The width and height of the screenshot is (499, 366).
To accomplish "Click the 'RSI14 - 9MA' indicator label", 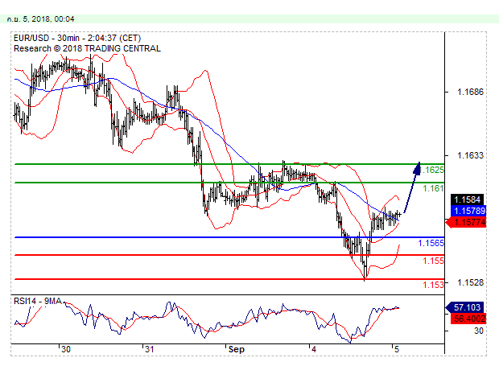I will click(x=38, y=301).
